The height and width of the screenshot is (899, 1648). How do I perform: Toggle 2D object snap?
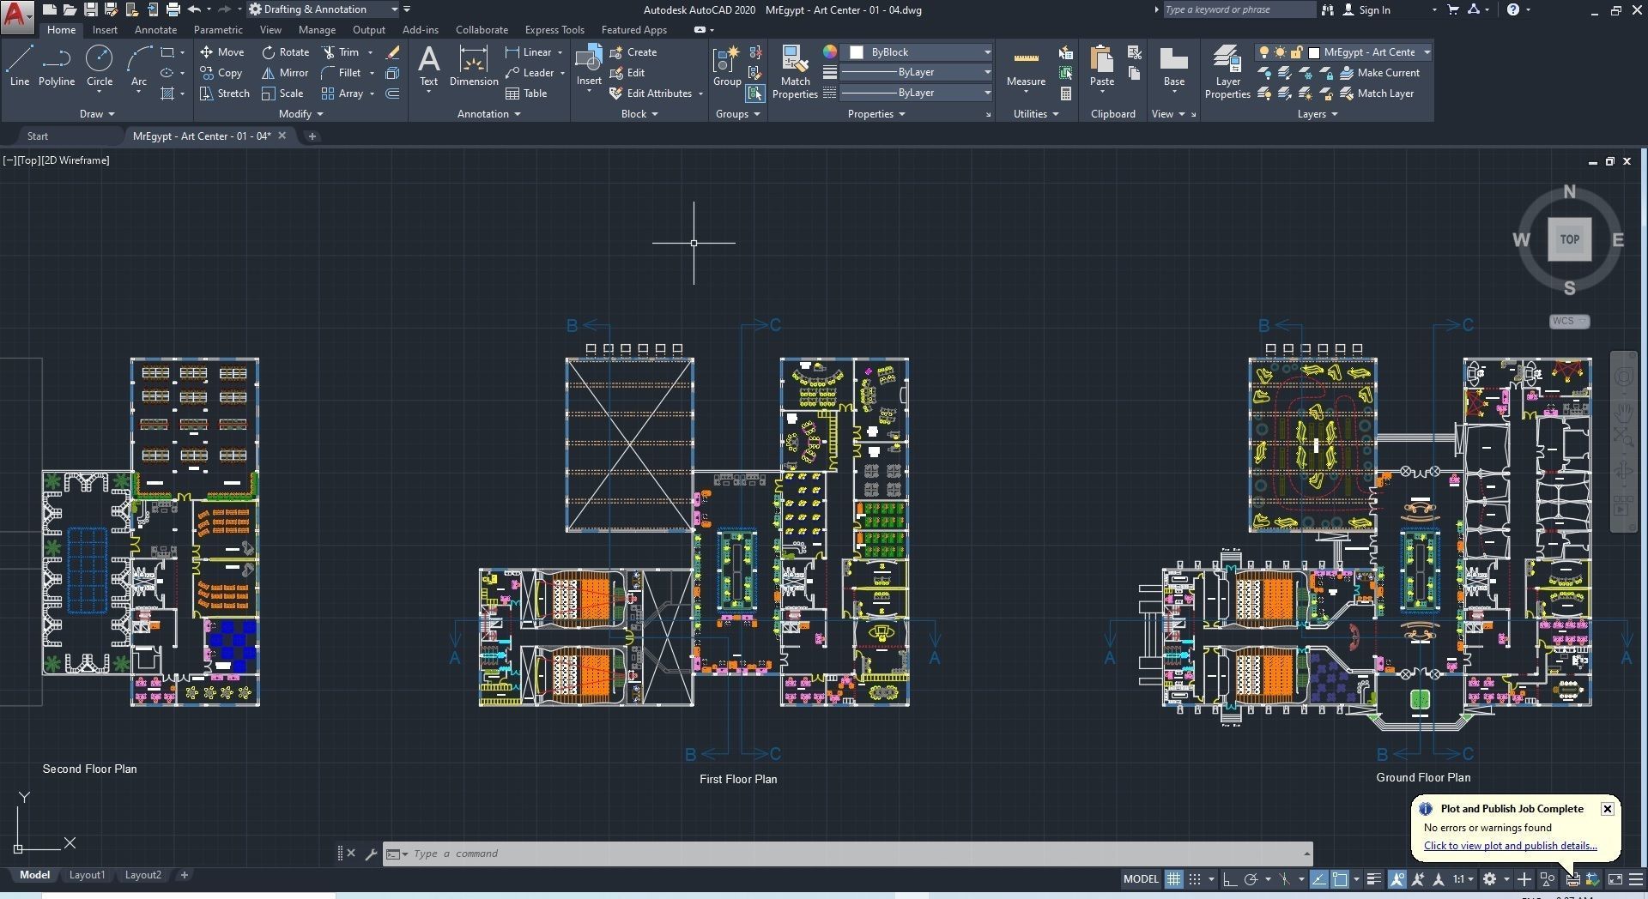pyautogui.click(x=1340, y=879)
